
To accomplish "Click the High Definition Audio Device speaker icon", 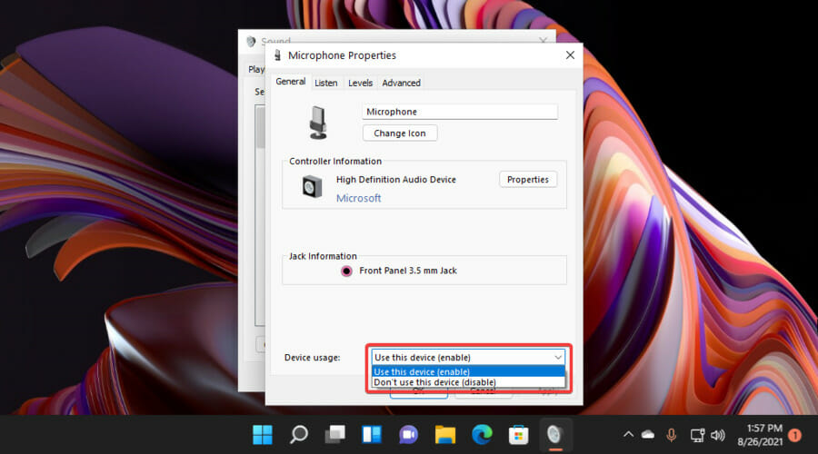I will point(313,187).
